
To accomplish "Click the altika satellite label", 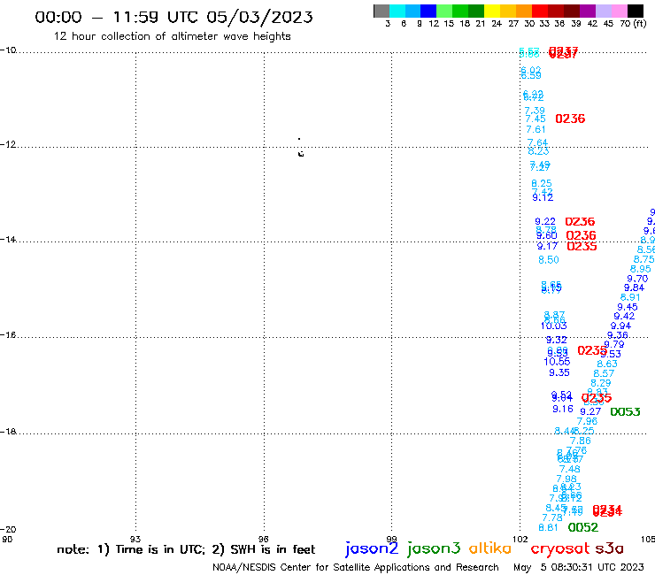I will 489,548.
